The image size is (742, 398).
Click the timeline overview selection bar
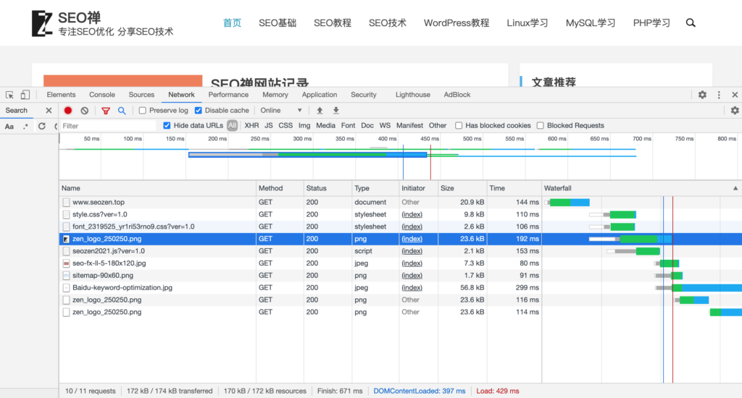(x=307, y=155)
